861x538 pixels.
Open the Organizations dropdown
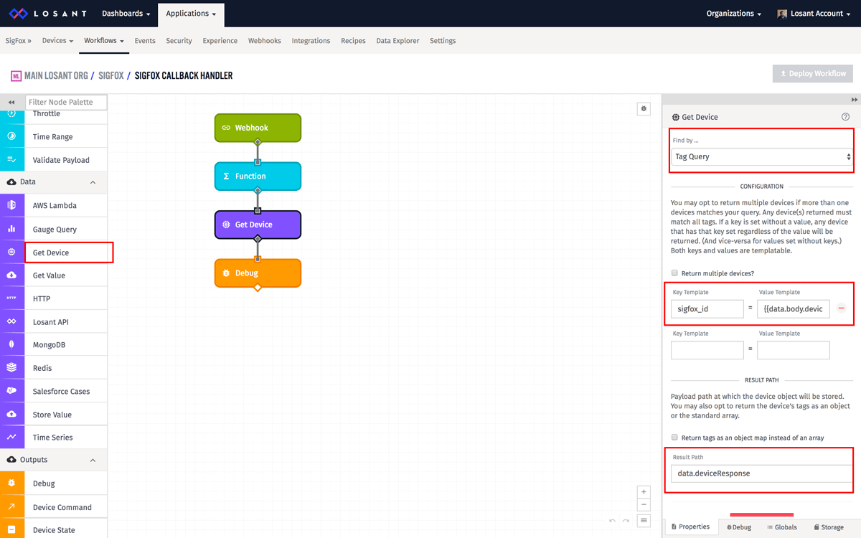tap(734, 14)
